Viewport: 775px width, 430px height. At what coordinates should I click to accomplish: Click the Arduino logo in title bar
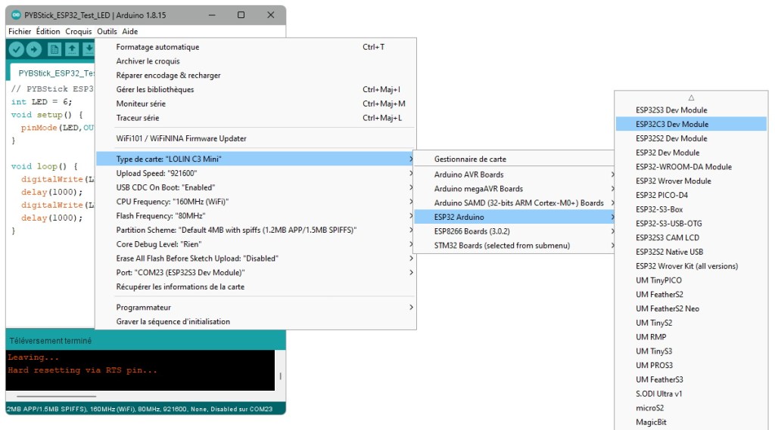point(17,15)
